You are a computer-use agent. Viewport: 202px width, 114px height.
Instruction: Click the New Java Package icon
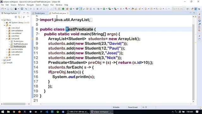pyautogui.click(x=67, y=9)
